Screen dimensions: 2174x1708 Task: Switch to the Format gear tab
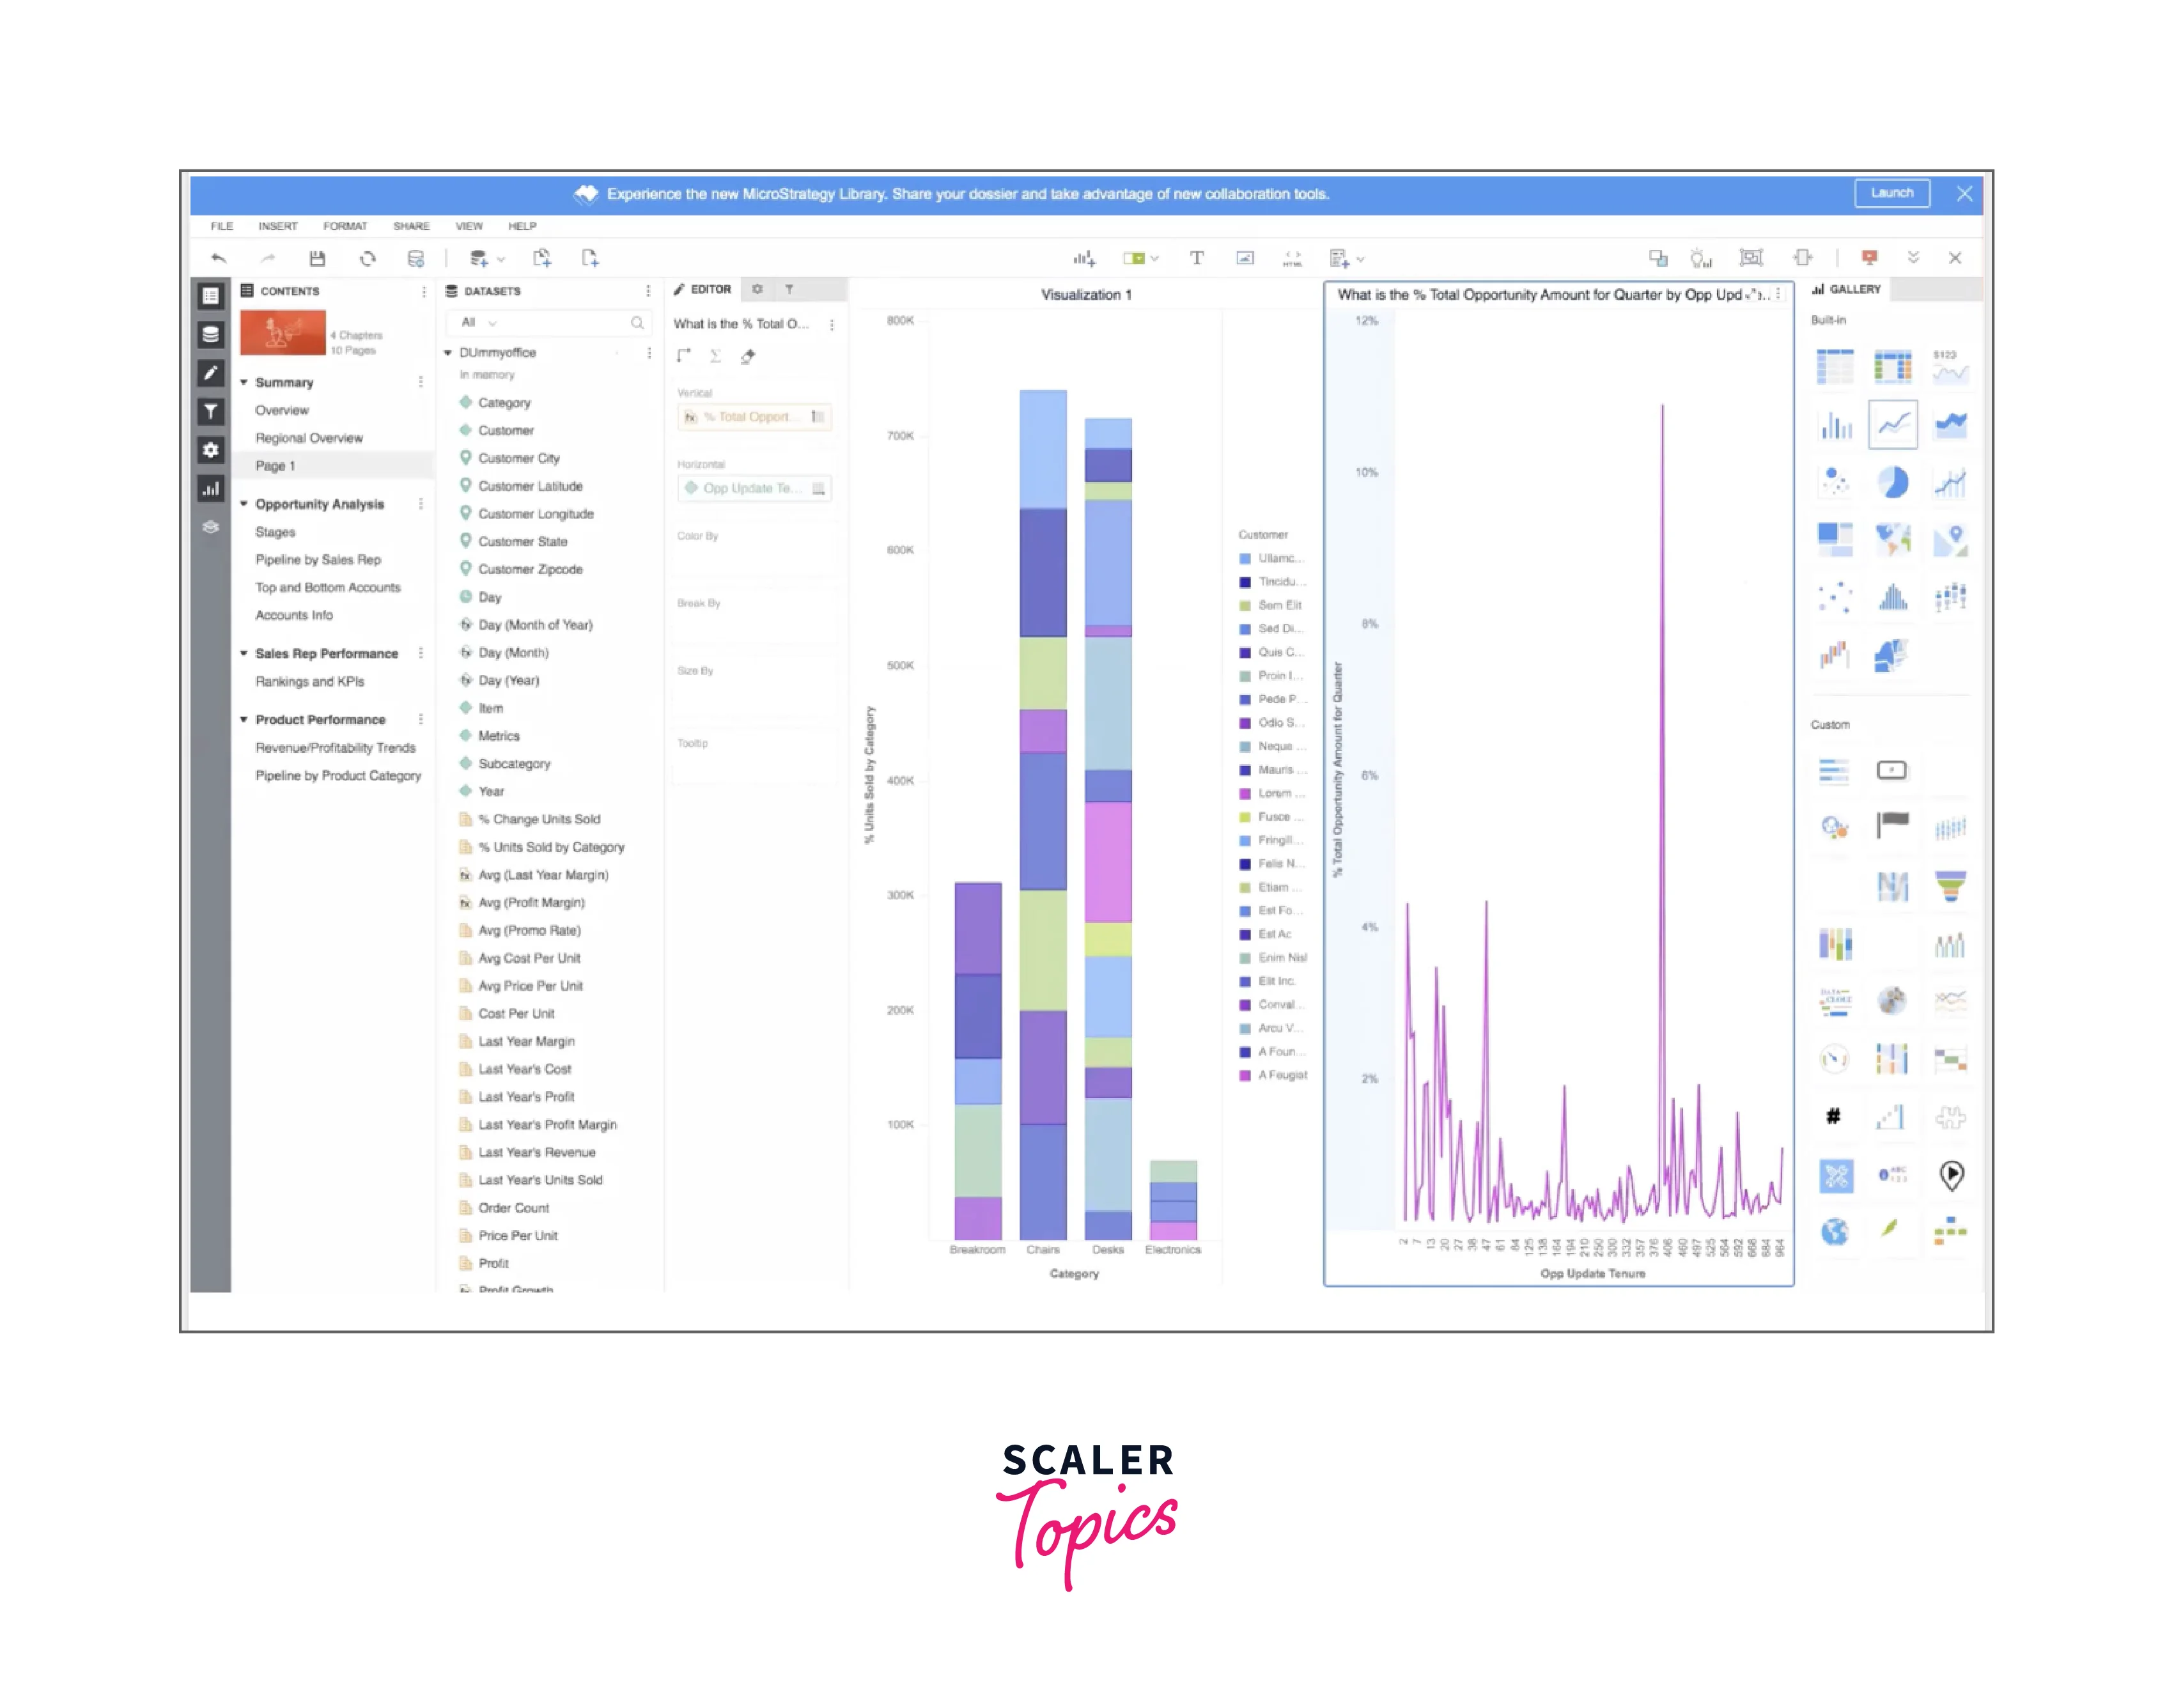click(757, 289)
